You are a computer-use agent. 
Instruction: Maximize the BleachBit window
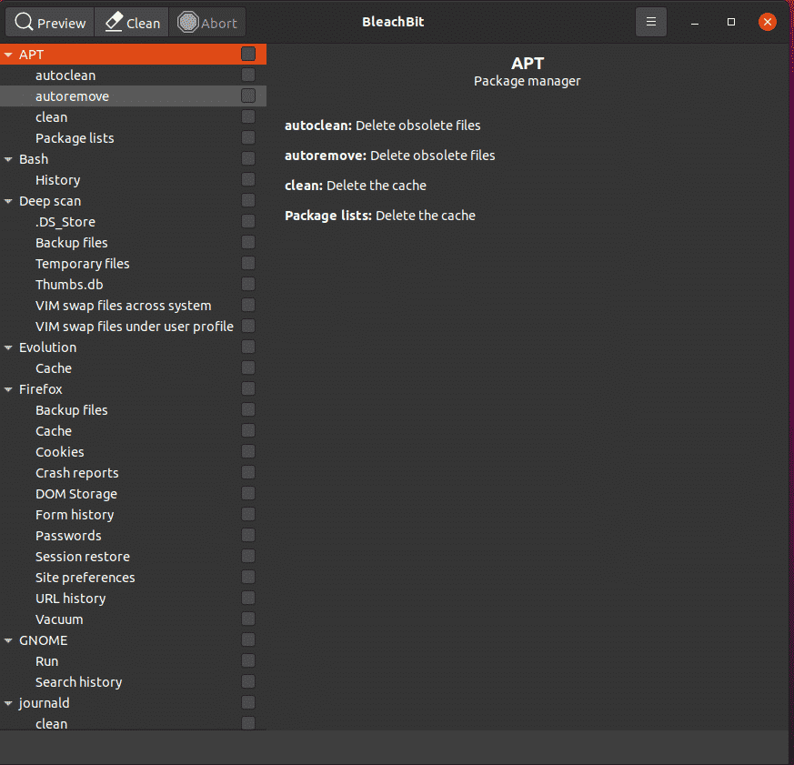click(730, 22)
